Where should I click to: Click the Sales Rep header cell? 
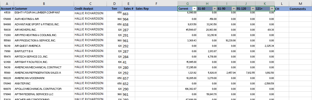point(156,9)
